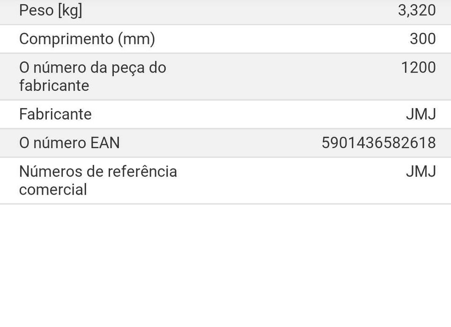451x327 pixels.
Task: Click the word "Comprimento" in second row
Action: (66, 39)
